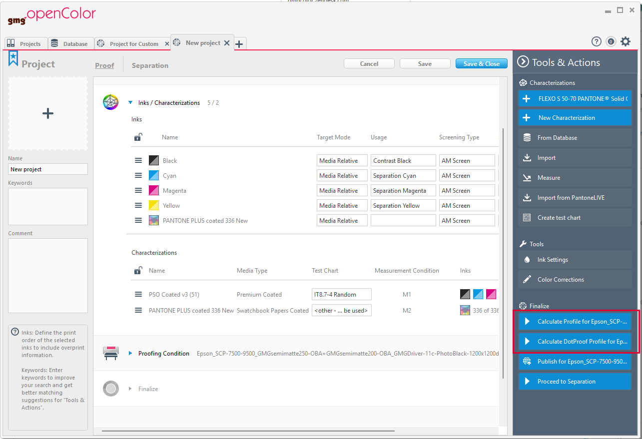The width and height of the screenshot is (642, 439).
Task: Switch to the Separation view
Action: (x=149, y=65)
